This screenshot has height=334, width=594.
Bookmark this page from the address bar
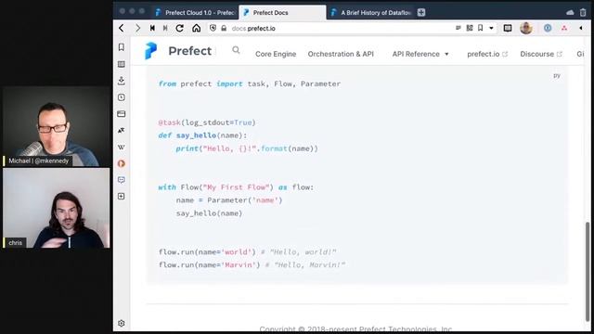click(x=481, y=28)
